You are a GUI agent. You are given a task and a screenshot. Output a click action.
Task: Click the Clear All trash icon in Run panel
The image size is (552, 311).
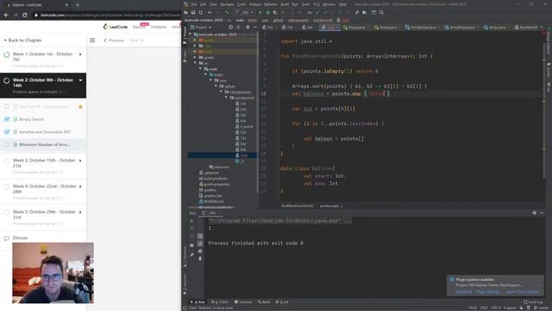pyautogui.click(x=200, y=258)
